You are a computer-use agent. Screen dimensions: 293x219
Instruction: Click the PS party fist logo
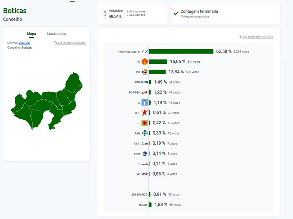(145, 62)
